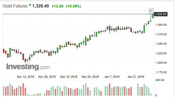This screenshot has height=97, width=175.
Task: Select the Nov 26, 2018 date label
Action: [47, 77]
